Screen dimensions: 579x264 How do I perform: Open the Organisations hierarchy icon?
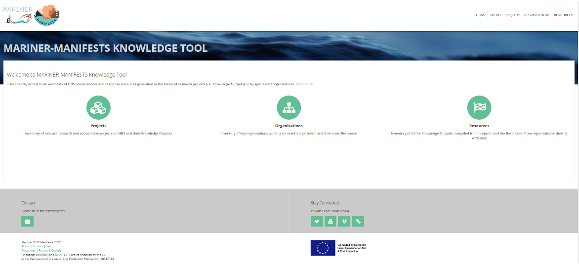(x=289, y=107)
